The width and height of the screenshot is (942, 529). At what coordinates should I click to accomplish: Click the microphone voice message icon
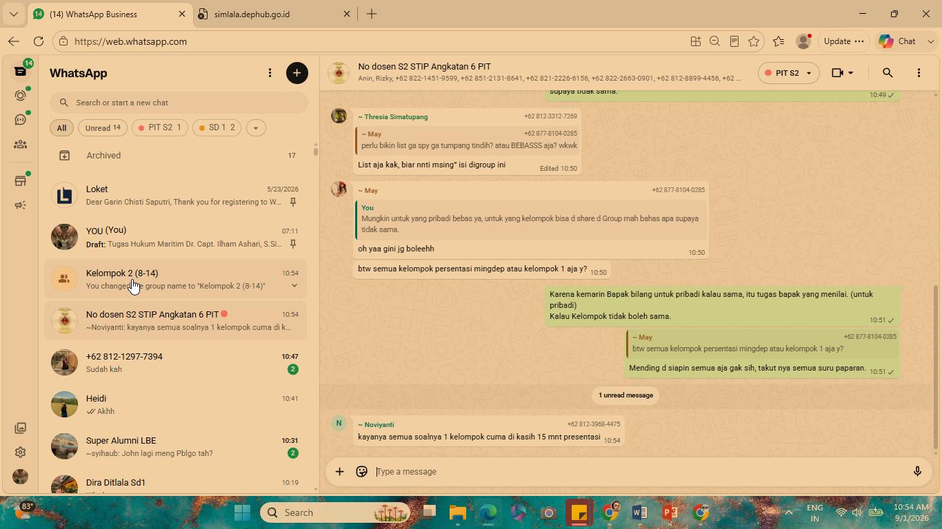click(917, 472)
